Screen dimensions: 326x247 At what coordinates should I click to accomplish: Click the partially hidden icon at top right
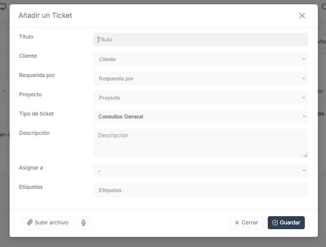coord(324,6)
